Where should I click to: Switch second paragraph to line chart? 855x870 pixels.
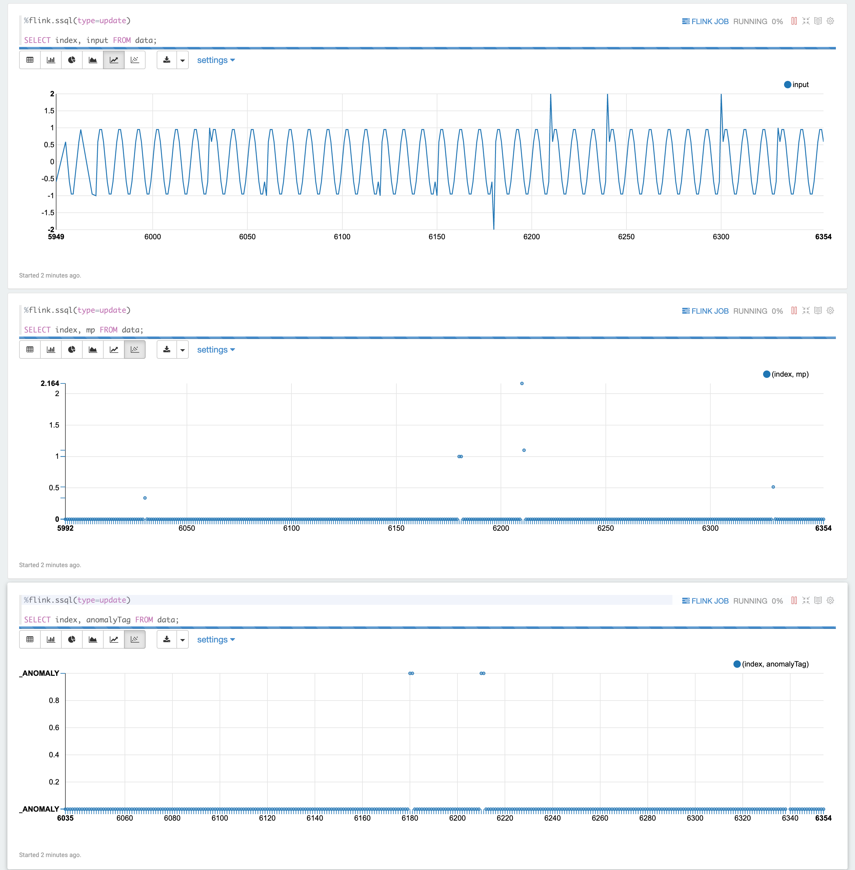[x=114, y=349]
